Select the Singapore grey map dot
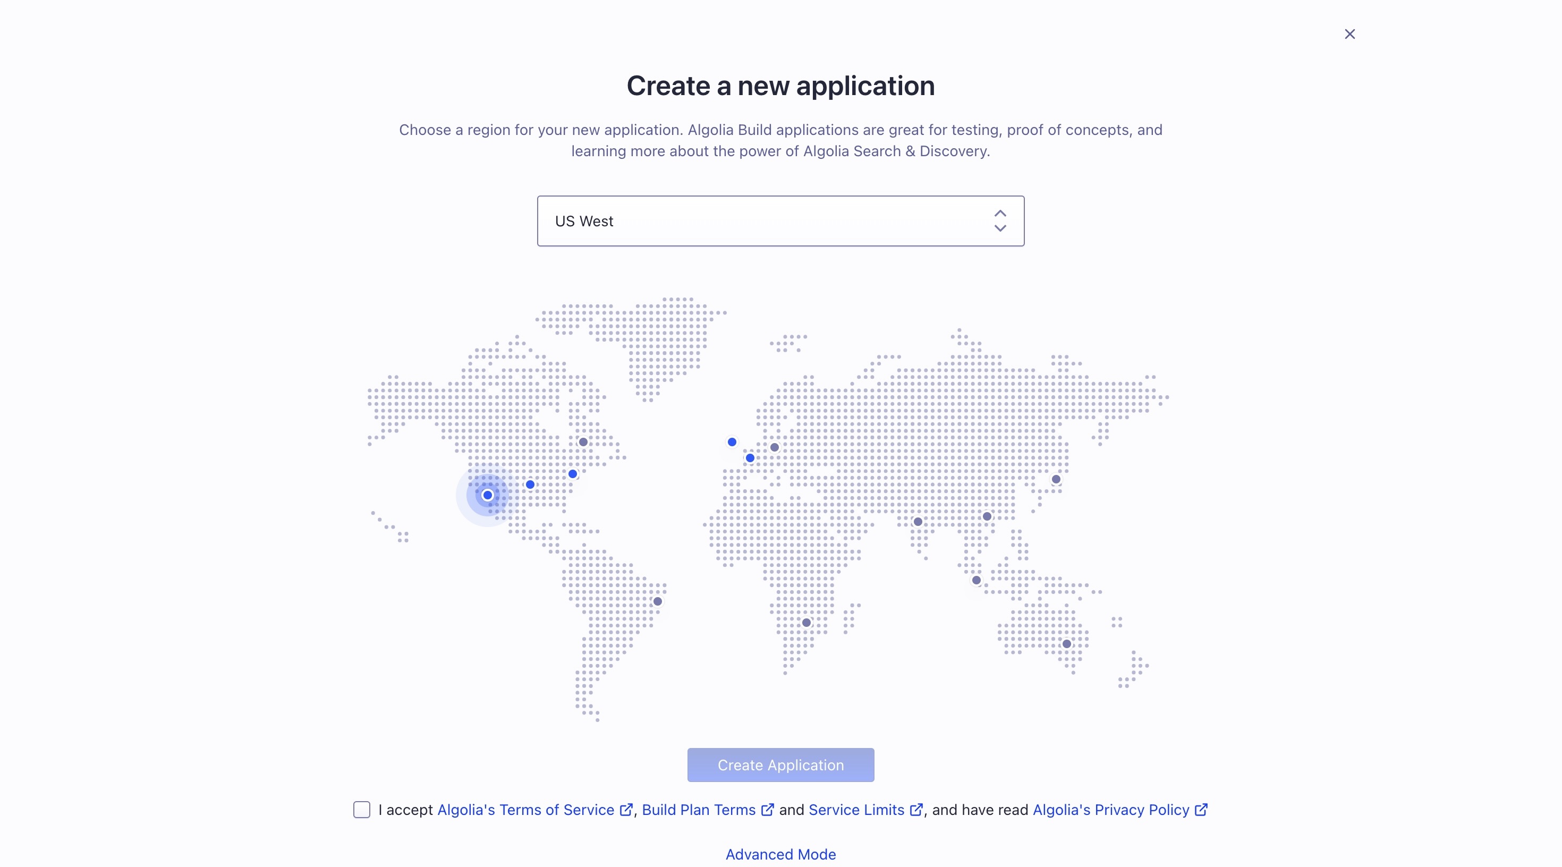This screenshot has width=1562, height=867. [977, 580]
